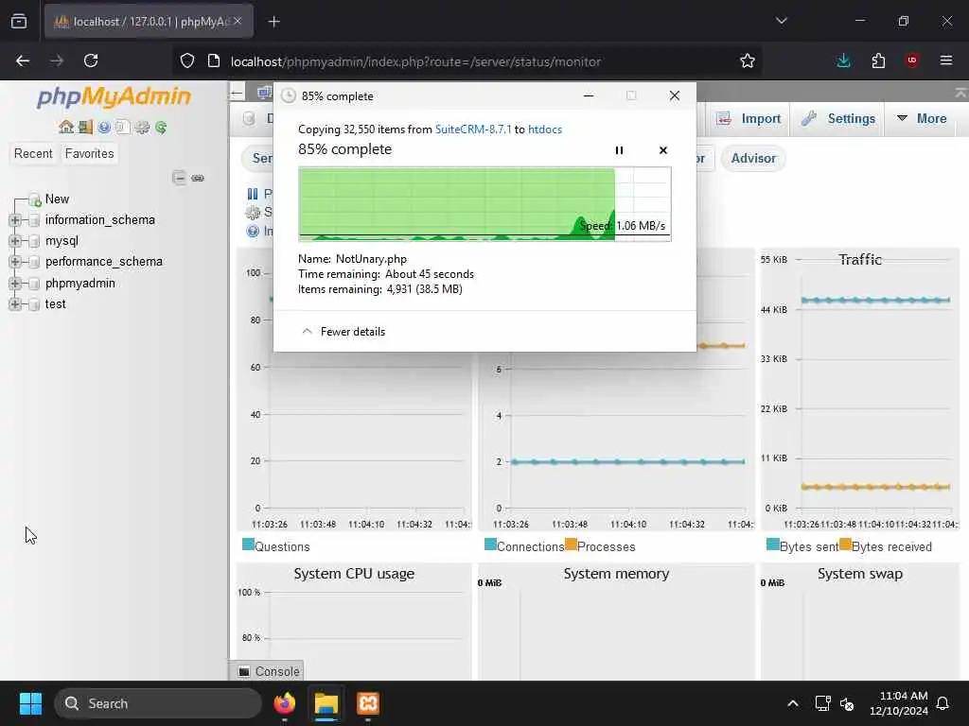The width and height of the screenshot is (969, 726).
Task: Toggle link with main panel chain icon
Action: pyautogui.click(x=198, y=178)
